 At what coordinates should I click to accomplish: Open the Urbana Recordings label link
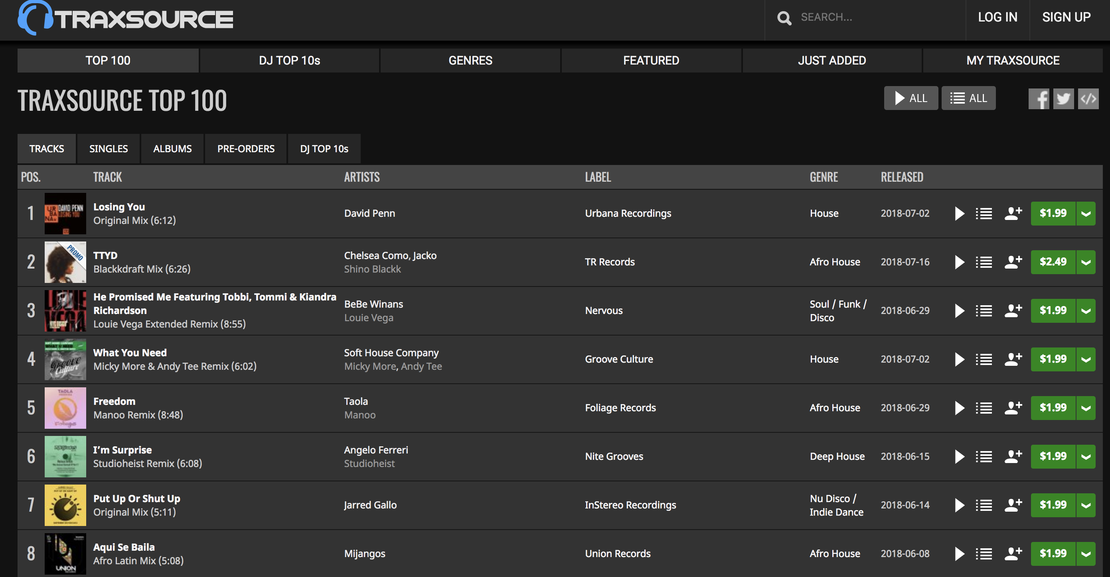[628, 214]
